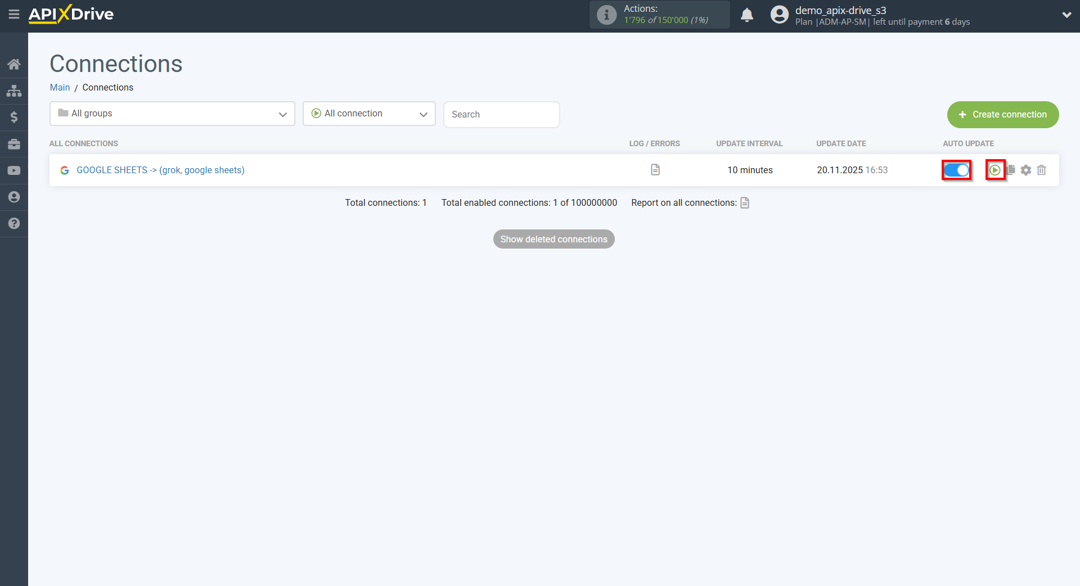
Task: Click the Search input field
Action: point(501,115)
